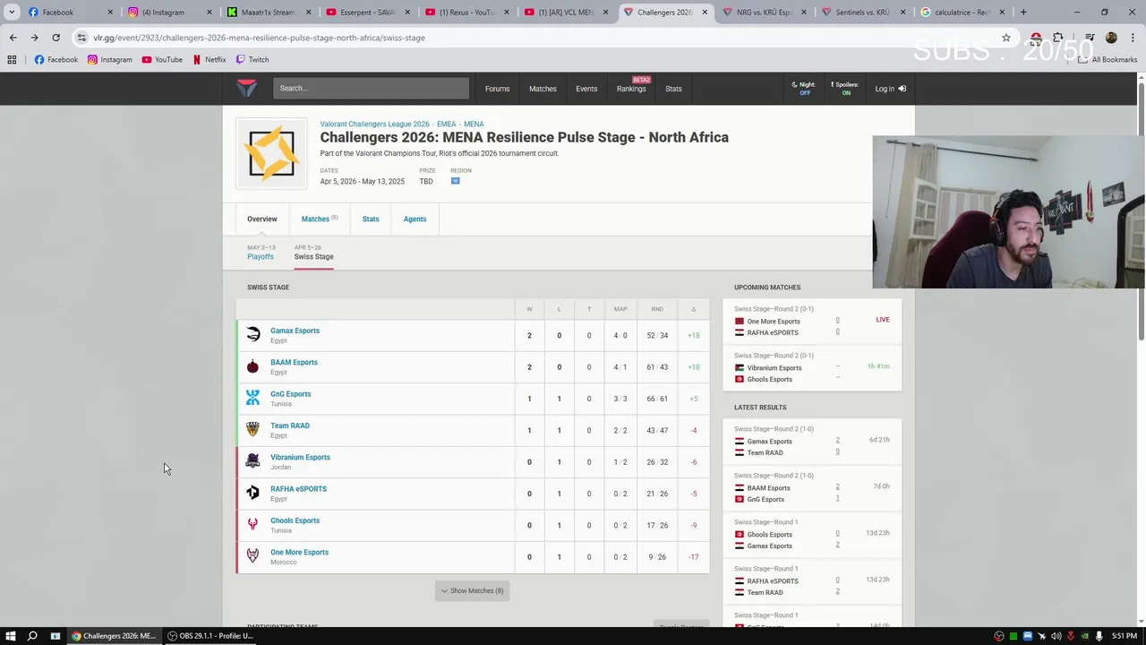The image size is (1146, 645).
Task: Open One More Esports team logo
Action: tap(252, 556)
